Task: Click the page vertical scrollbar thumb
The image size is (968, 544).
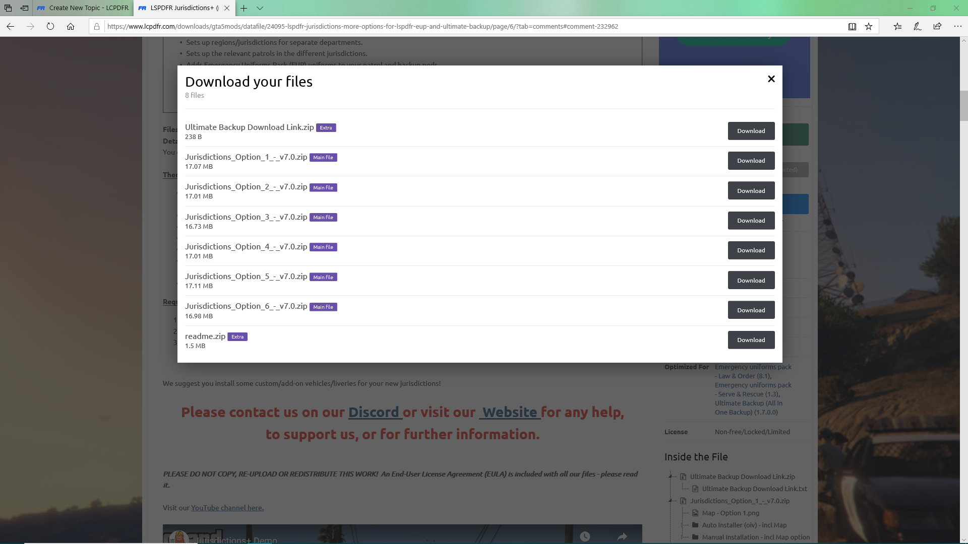Action: tap(963, 106)
